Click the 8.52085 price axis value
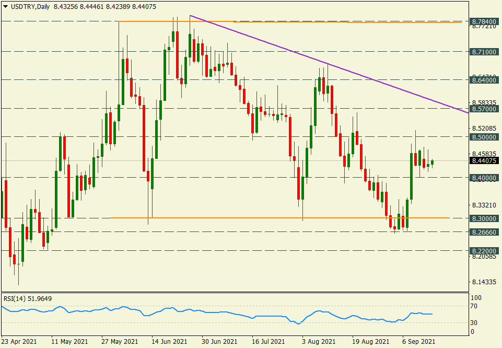The image size is (502, 348). coord(484,129)
